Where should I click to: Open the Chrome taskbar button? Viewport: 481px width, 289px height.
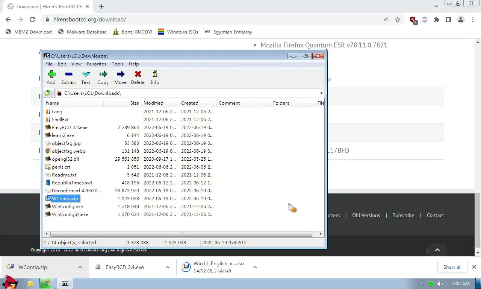[48, 283]
